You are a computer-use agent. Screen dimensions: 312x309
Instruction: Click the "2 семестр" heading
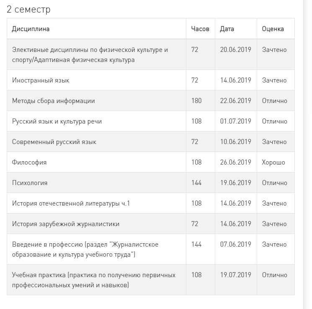28,9
